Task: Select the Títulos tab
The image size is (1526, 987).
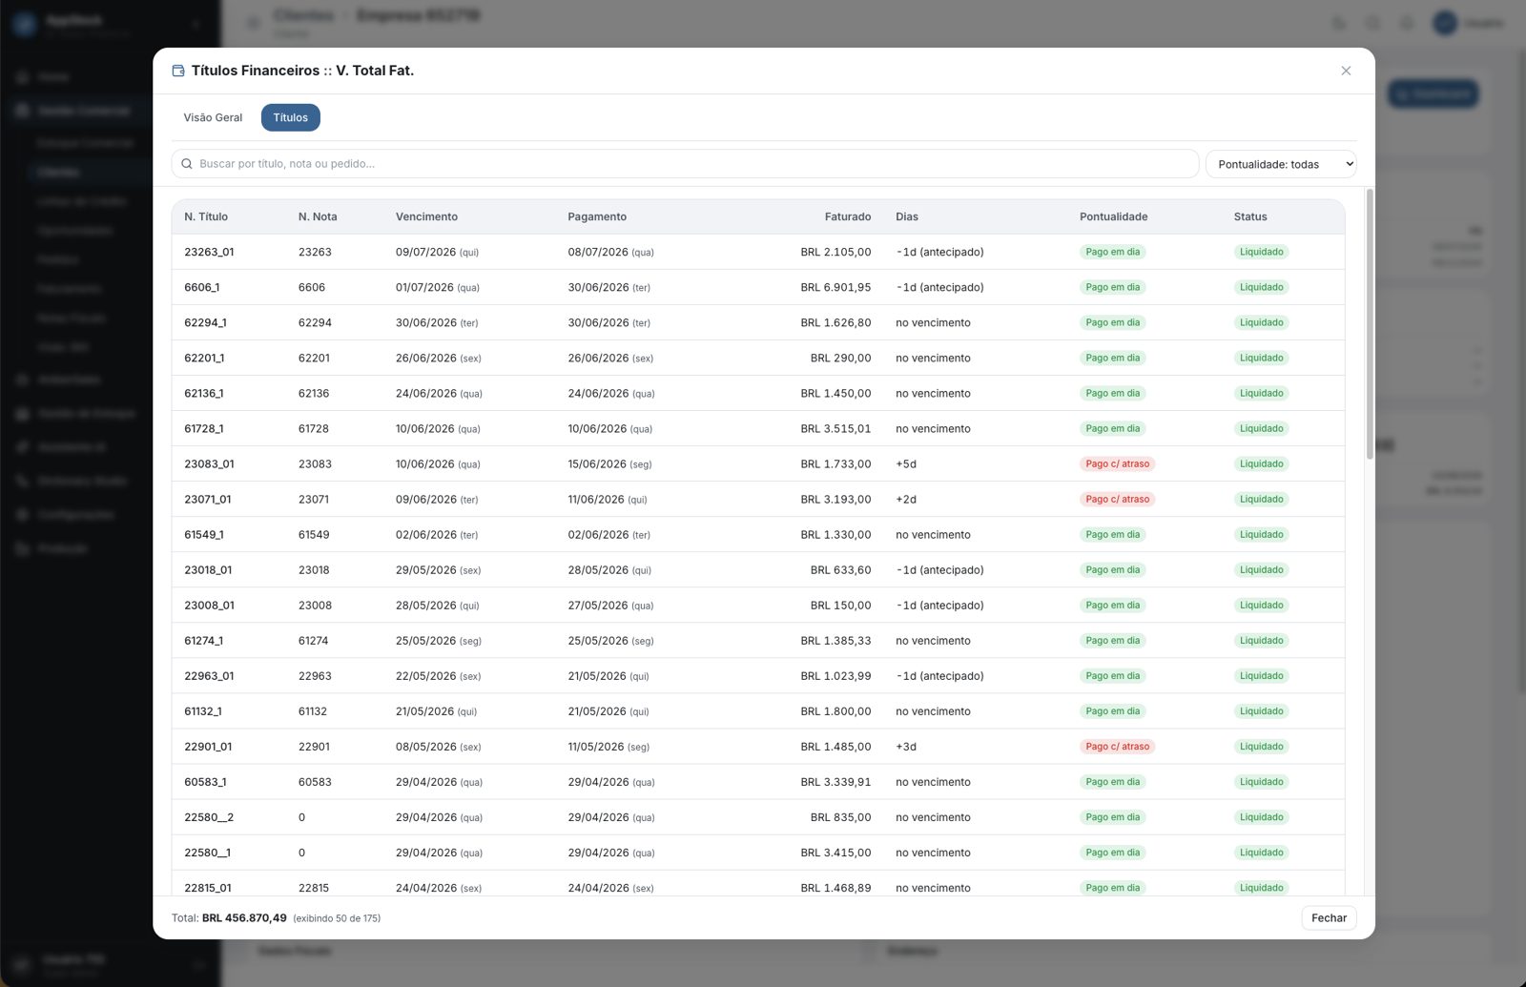Action: point(291,117)
